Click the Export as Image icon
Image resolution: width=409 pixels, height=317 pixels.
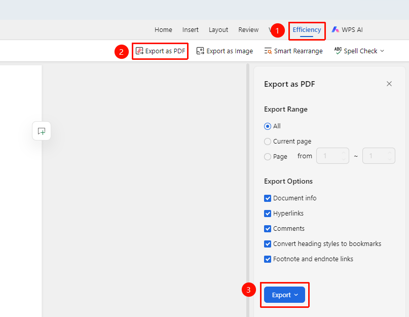pos(200,51)
